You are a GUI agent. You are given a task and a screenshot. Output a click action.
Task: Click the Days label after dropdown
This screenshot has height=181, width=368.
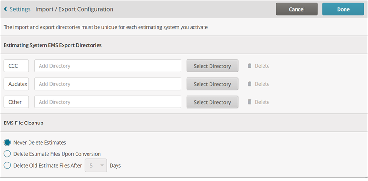click(115, 165)
